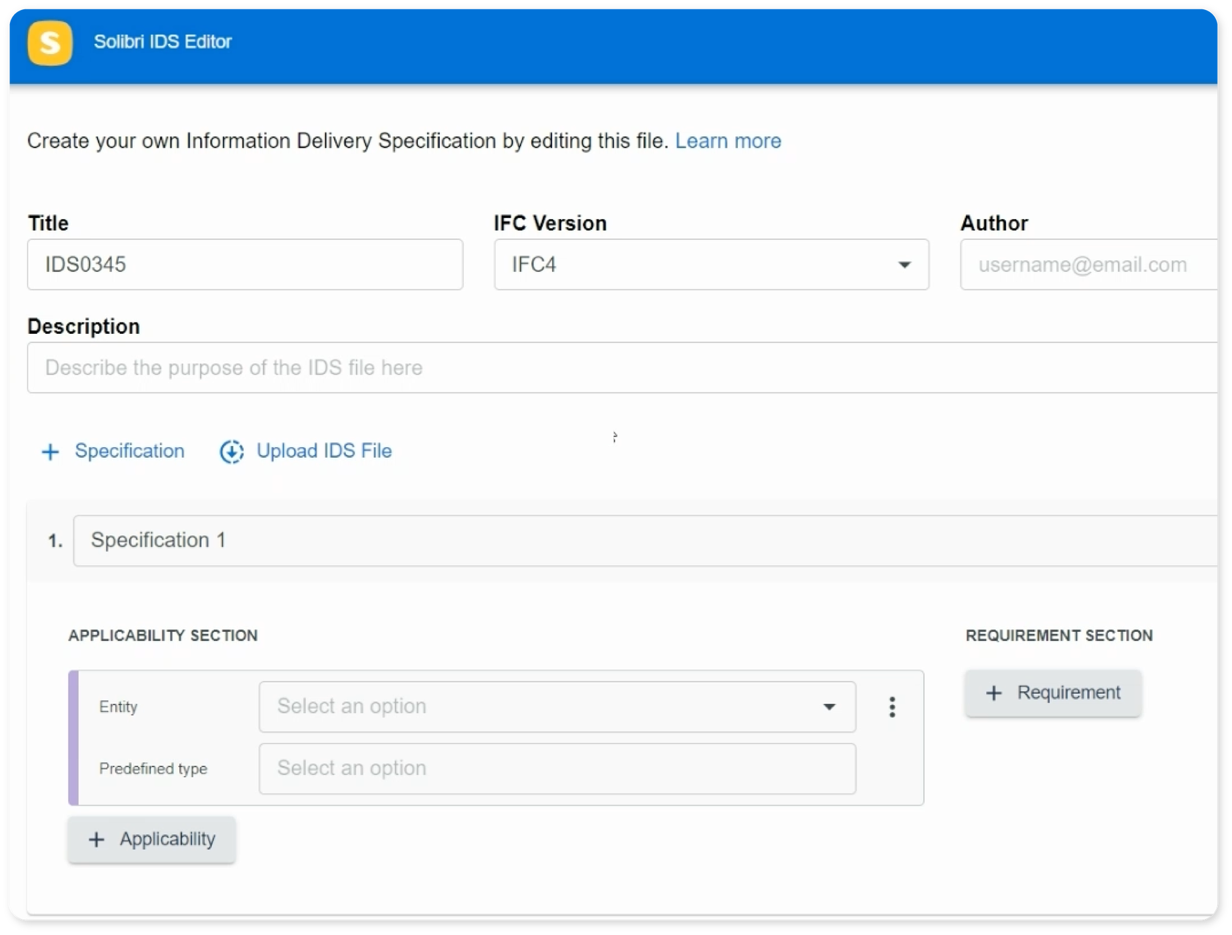
Task: Focus the Title field containing IDS0345
Action: point(245,265)
